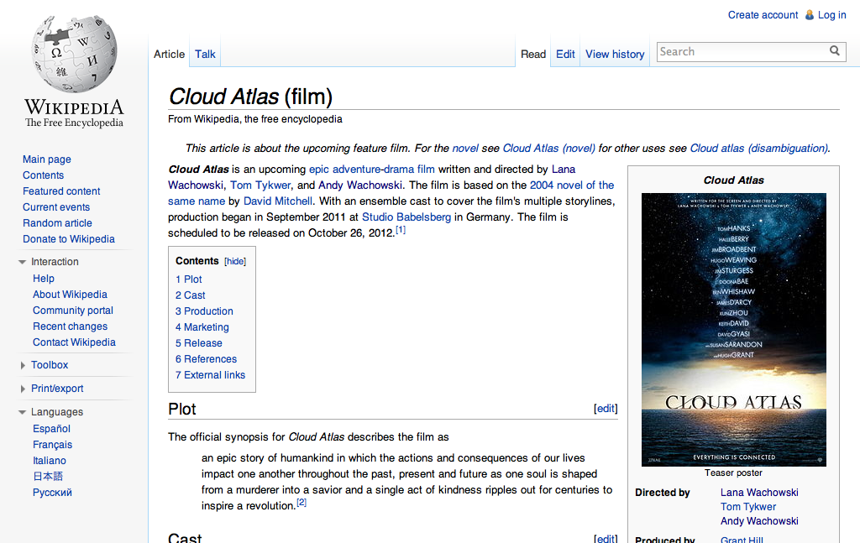Click citation reference [1]

click(401, 230)
